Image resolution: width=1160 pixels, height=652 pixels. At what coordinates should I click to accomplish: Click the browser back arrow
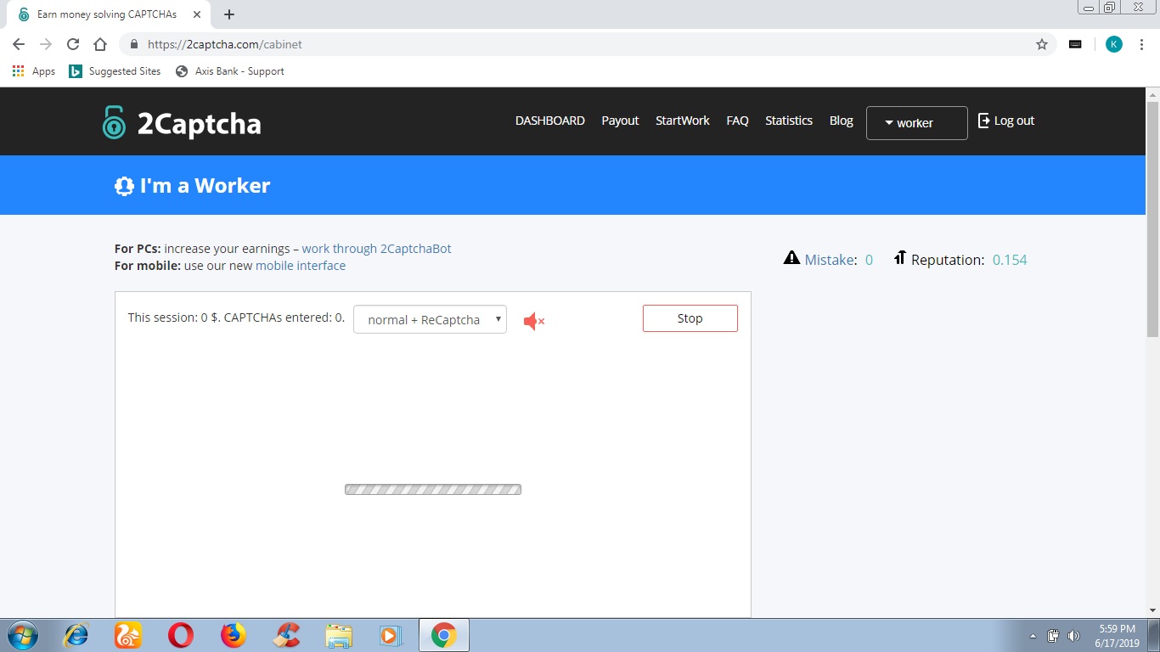coord(19,44)
